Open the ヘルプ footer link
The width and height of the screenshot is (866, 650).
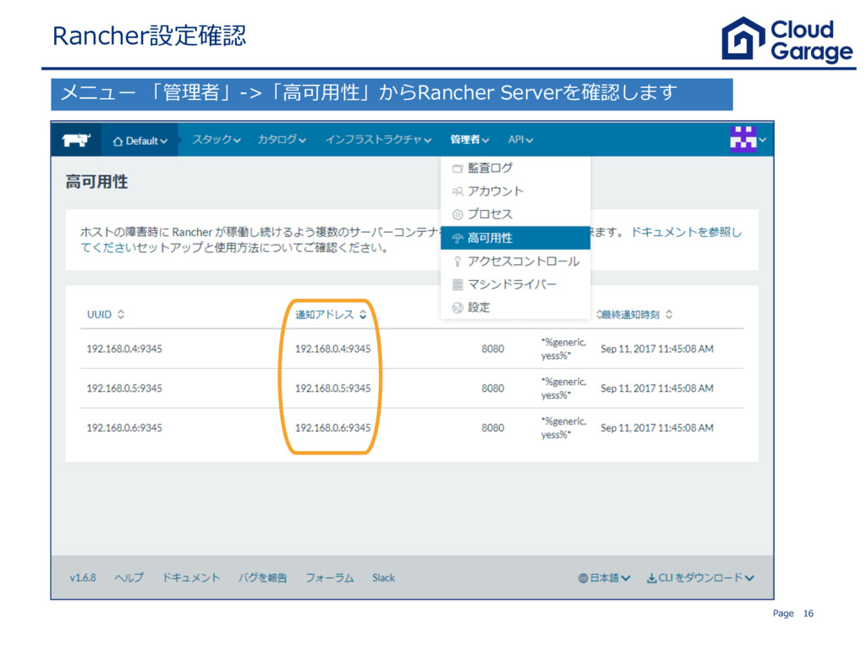(129, 578)
